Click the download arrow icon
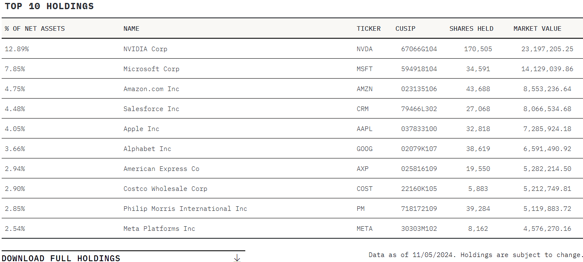This screenshot has width=583, height=262. click(237, 258)
